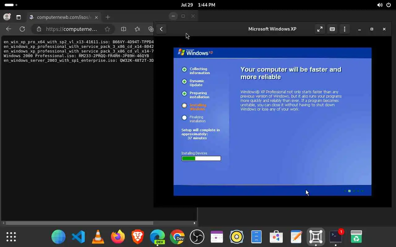
Task: Launch Visual Studio Code from dock
Action: pyautogui.click(x=78, y=237)
